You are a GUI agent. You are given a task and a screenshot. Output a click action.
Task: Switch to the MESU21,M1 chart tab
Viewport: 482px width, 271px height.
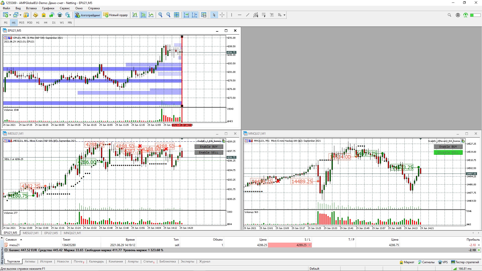(31, 233)
